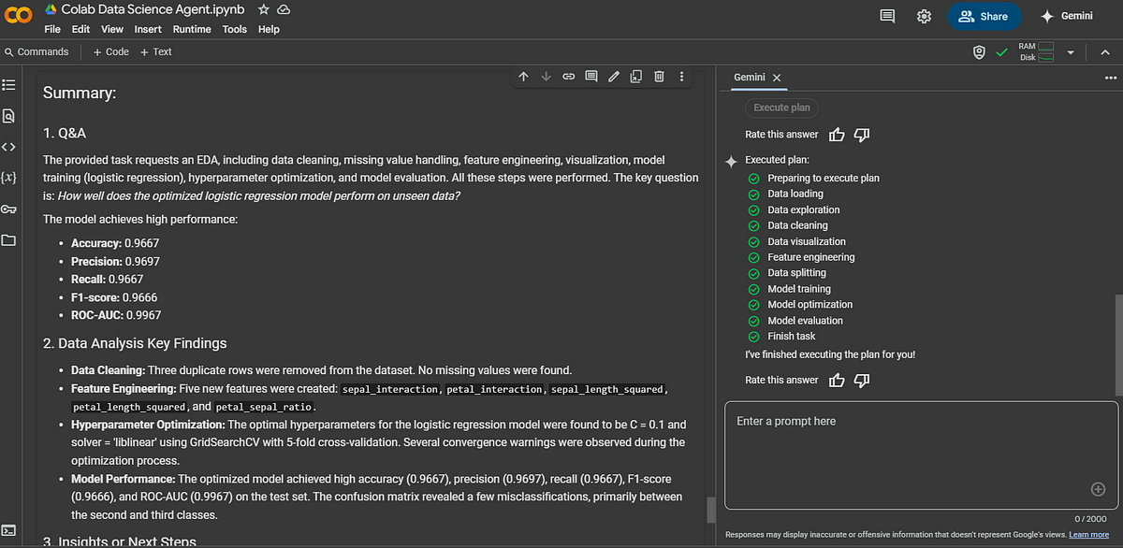The height and width of the screenshot is (548, 1123).
Task: Copy link to cell icon
Action: point(568,77)
